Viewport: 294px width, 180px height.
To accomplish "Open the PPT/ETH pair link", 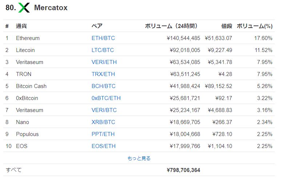I will tap(103, 134).
